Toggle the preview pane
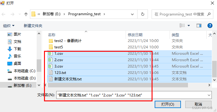 pyautogui.click(x=199, y=26)
